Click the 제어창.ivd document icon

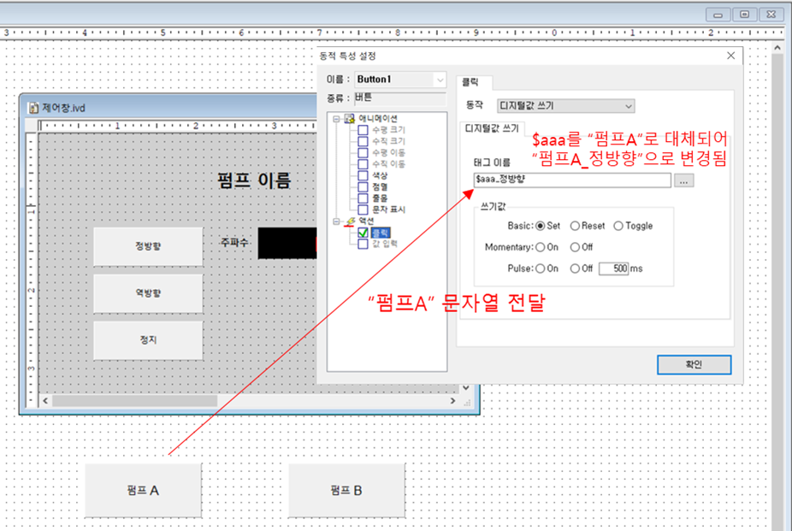[33, 108]
